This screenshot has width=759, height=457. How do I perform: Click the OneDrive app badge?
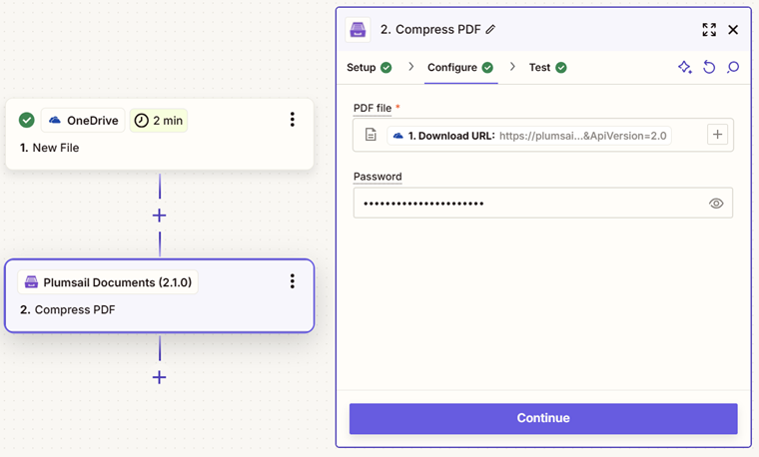[83, 121]
